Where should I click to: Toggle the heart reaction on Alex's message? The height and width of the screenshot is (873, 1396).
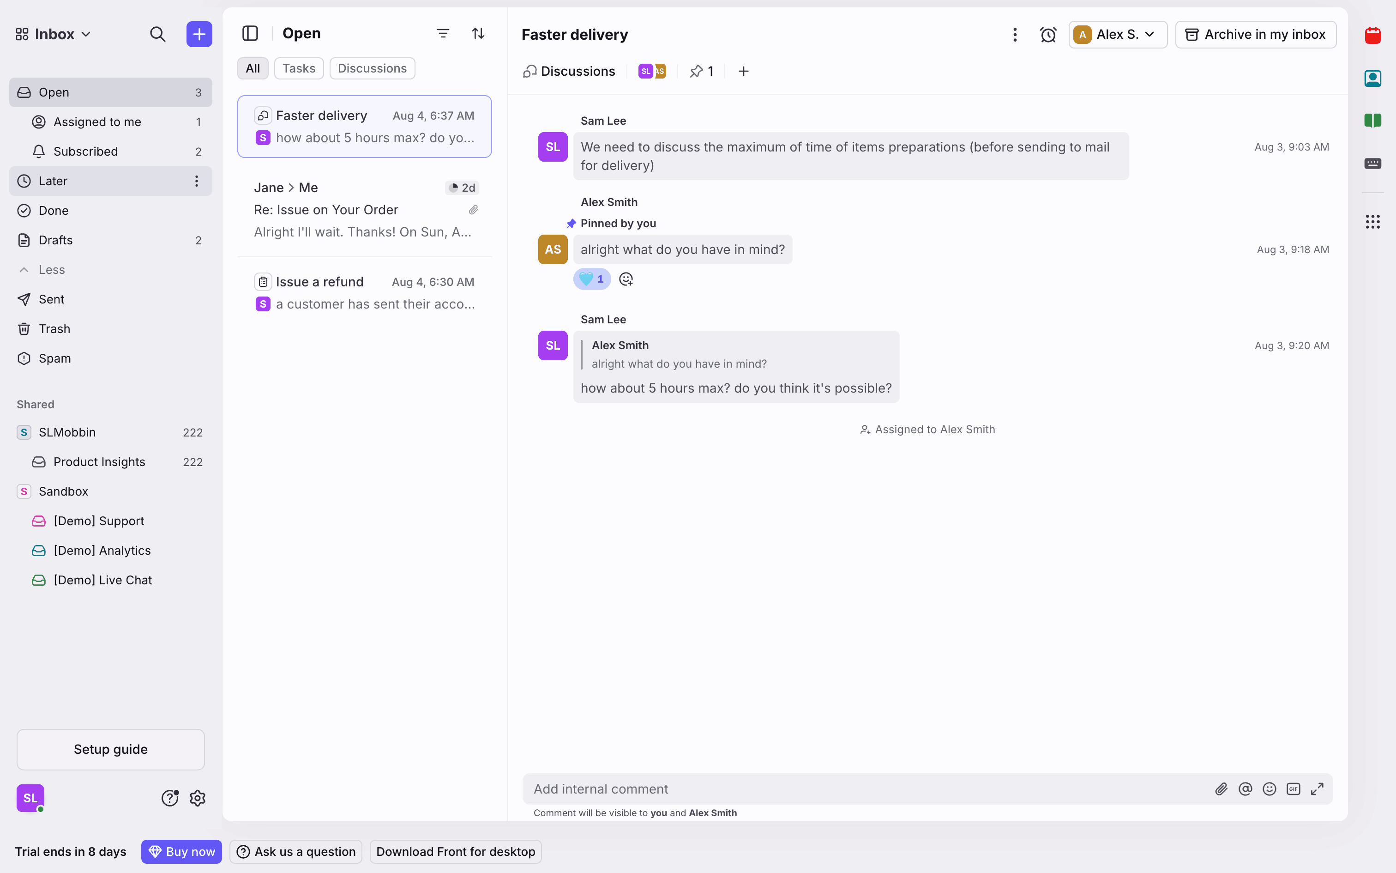coord(592,279)
